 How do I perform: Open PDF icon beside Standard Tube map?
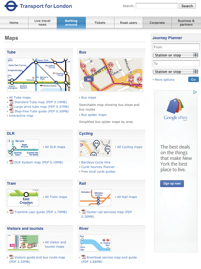pyautogui.click(x=11, y=102)
